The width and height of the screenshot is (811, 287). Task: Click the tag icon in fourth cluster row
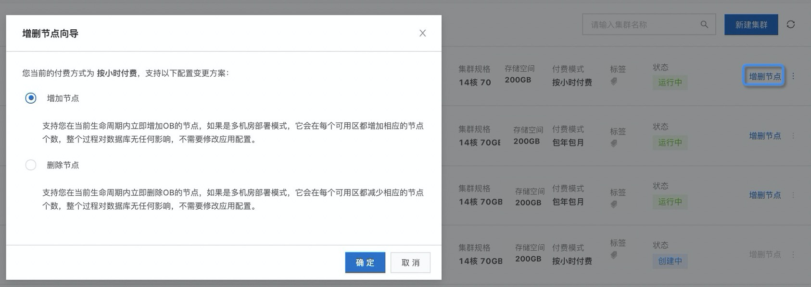[614, 255]
